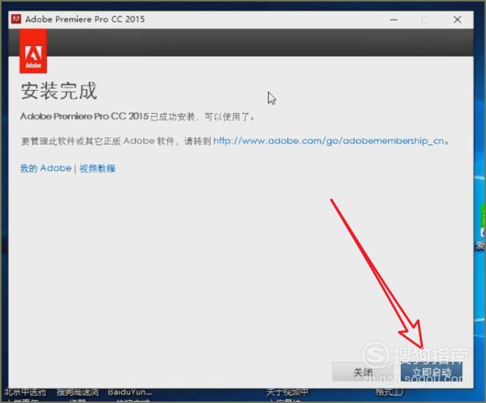Select the BaiduYun desktop shortcut label
Screen dimensions: 486x403
[129, 392]
